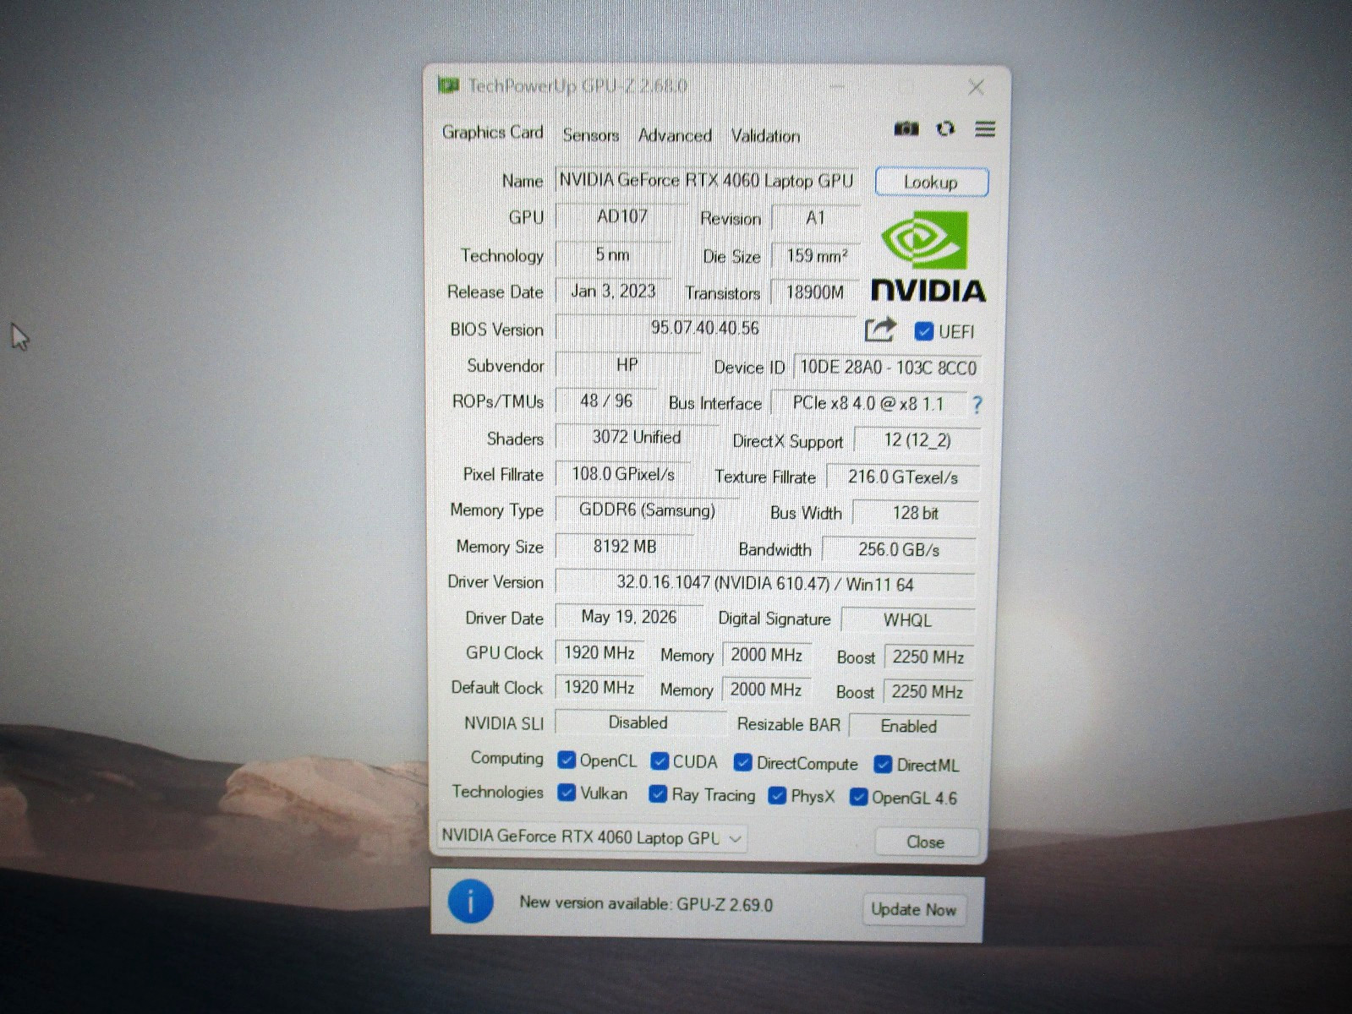This screenshot has width=1352, height=1014.
Task: Toggle the UEFI checkbox
Action: 923,331
